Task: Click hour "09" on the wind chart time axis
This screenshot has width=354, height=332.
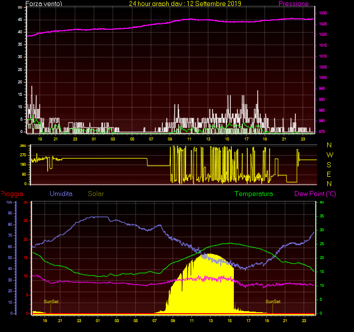Action: click(170, 139)
